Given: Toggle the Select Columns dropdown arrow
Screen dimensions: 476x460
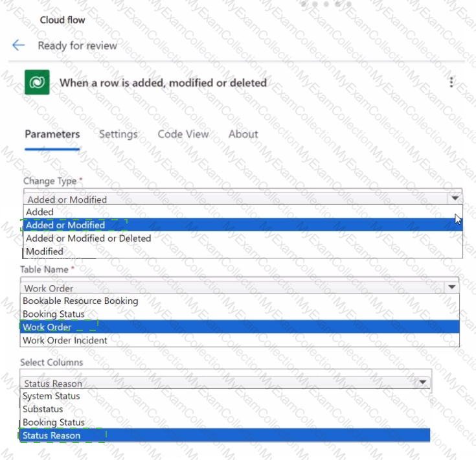Looking at the screenshot, I should [423, 383].
